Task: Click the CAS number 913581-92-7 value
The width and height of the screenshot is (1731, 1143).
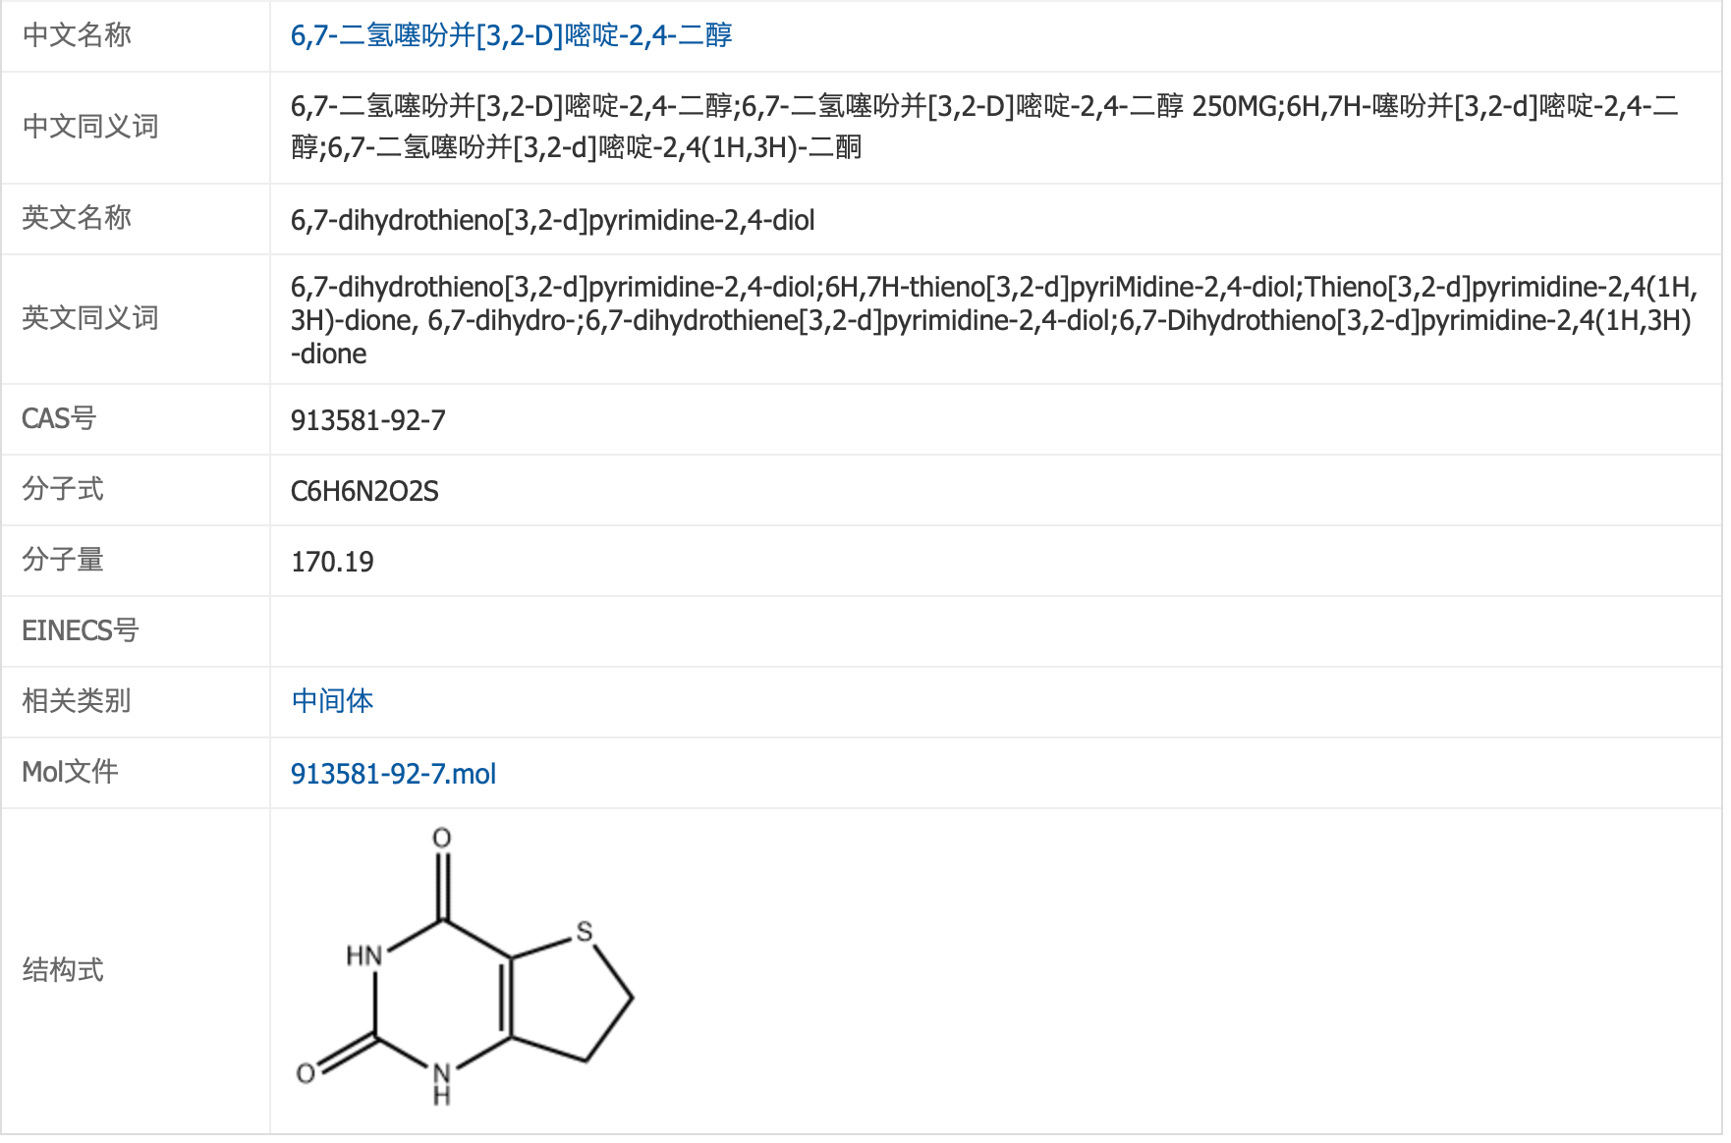Action: point(367,420)
